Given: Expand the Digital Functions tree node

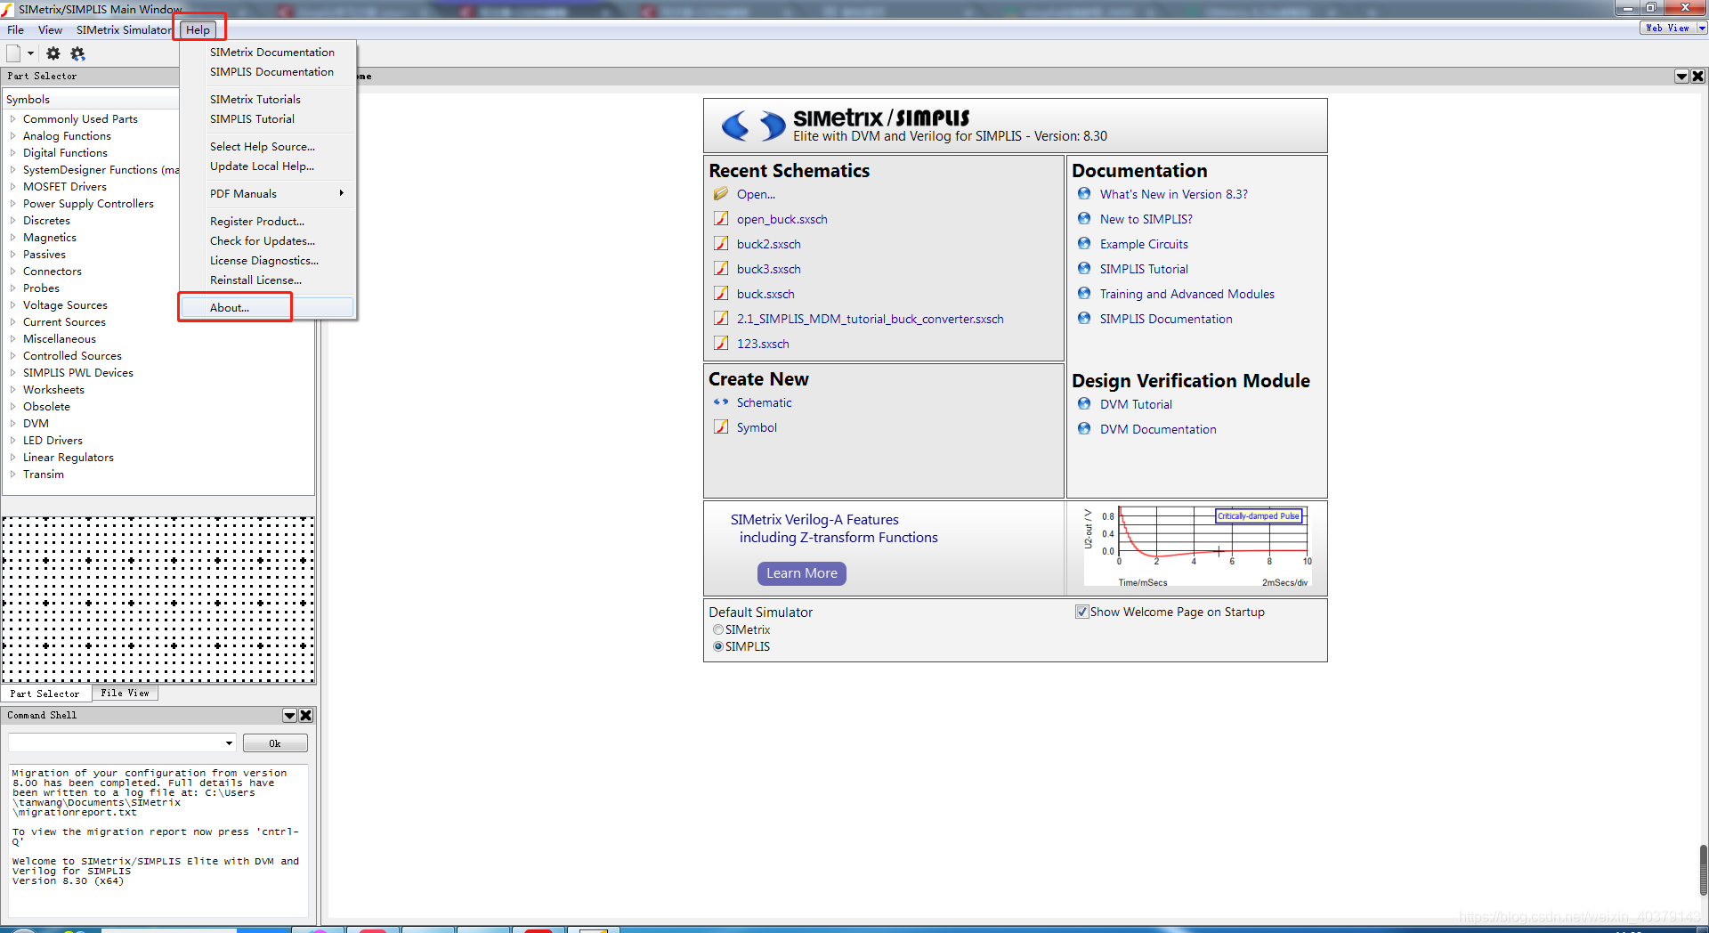Looking at the screenshot, I should tap(12, 152).
